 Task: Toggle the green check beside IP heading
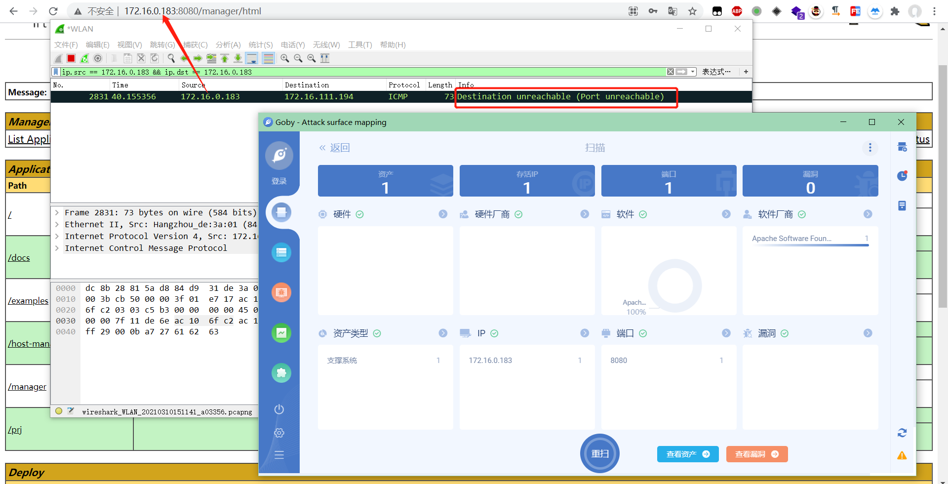coord(494,333)
